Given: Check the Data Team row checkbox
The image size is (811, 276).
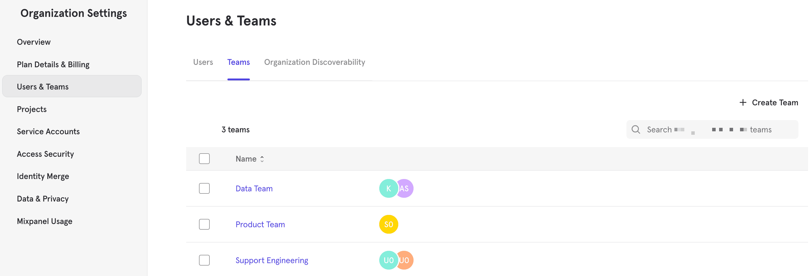Looking at the screenshot, I should pyautogui.click(x=204, y=188).
